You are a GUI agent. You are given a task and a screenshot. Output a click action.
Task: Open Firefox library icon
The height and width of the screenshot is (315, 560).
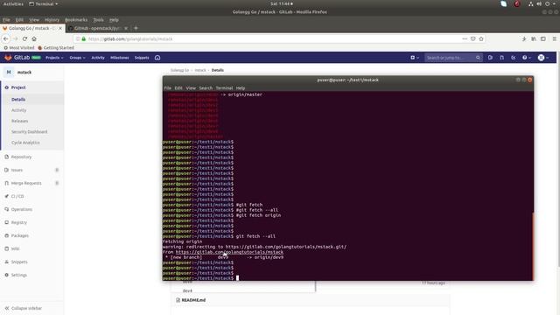(x=534, y=38)
